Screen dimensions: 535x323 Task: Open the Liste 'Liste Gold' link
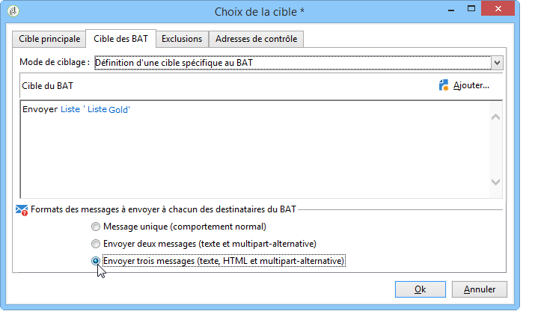tap(95, 109)
